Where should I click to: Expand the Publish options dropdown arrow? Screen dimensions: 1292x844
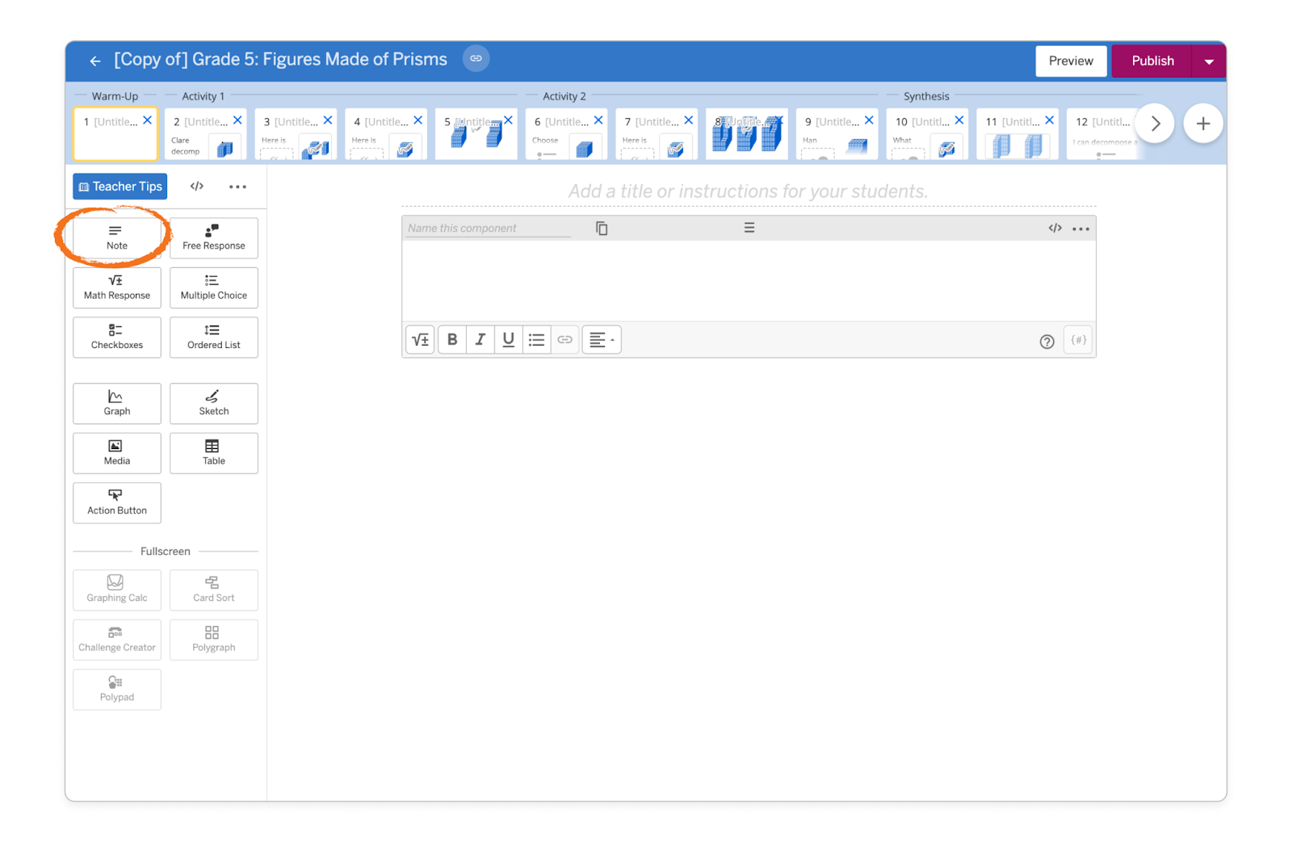pyautogui.click(x=1209, y=61)
